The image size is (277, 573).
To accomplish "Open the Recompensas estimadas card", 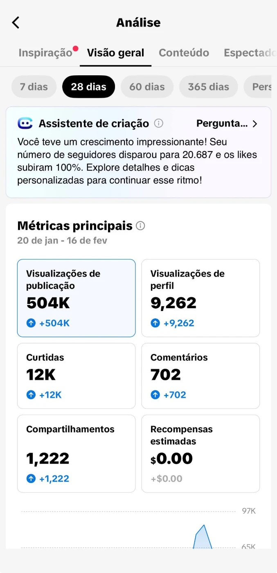I will [x=200, y=453].
